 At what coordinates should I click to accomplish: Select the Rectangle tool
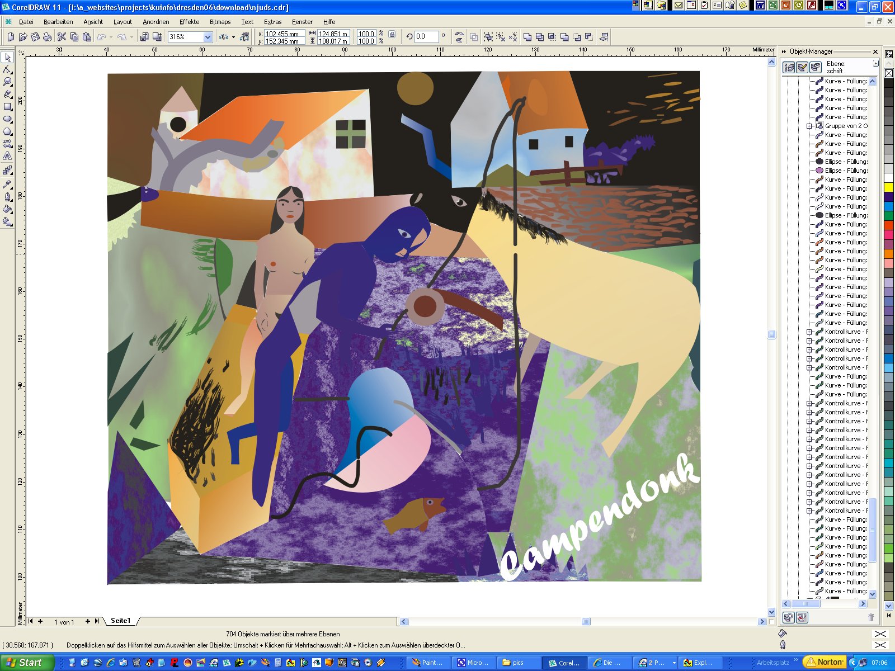click(x=7, y=107)
